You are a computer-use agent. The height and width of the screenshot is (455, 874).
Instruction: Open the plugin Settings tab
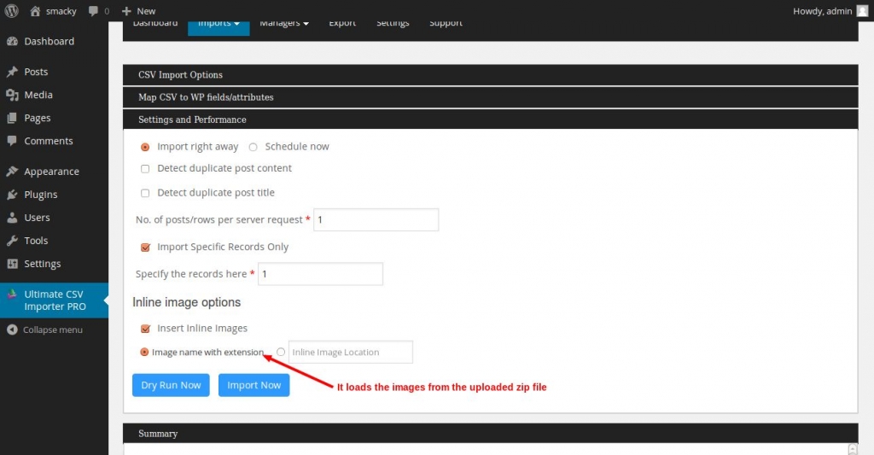pyautogui.click(x=393, y=25)
